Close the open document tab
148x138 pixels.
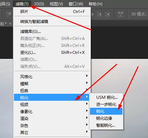[10, 23]
